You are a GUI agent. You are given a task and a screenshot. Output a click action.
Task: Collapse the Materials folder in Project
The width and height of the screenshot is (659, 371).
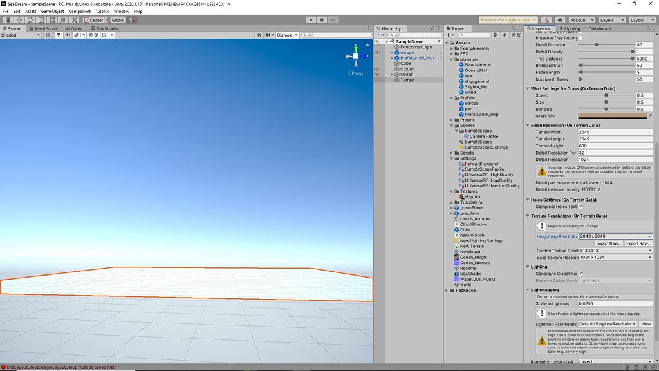[x=452, y=59]
